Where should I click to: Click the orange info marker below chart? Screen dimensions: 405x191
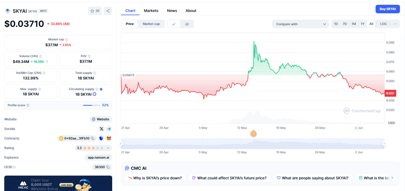pos(254,134)
